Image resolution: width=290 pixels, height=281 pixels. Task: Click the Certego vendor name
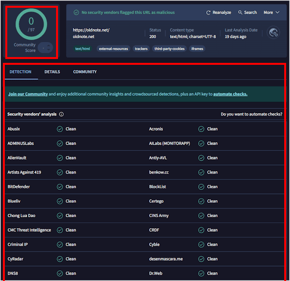coord(156,201)
